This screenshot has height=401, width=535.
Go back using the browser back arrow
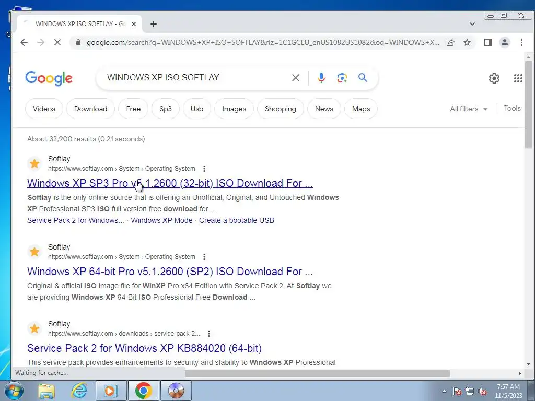pyautogui.click(x=24, y=42)
